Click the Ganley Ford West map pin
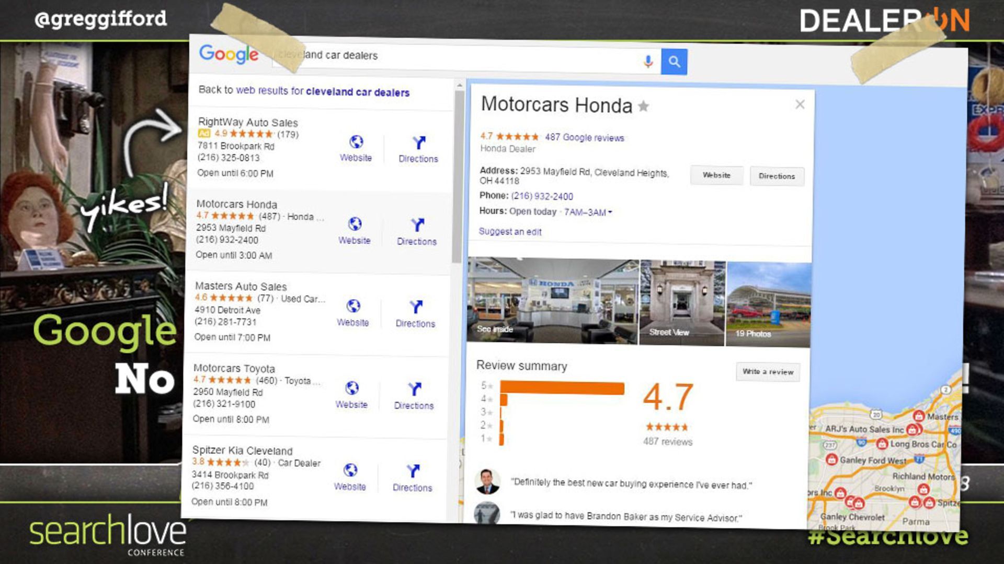1004x564 pixels. pyautogui.click(x=831, y=460)
